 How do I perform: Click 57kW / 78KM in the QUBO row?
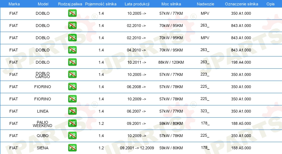pyautogui.click(x=171, y=136)
